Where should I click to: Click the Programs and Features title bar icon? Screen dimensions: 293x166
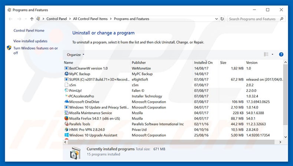pyautogui.click(x=9, y=10)
